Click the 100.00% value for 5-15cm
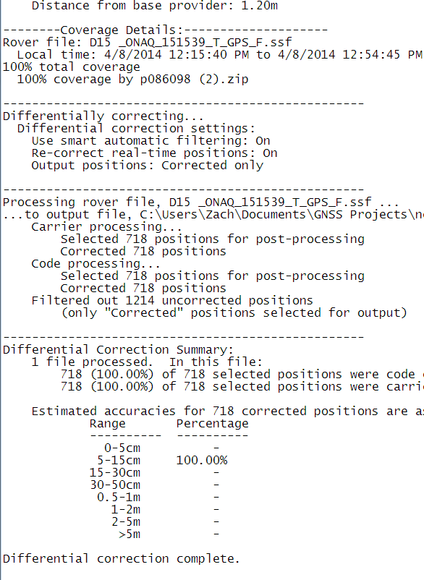The height and width of the screenshot is (580, 424). [x=202, y=460]
